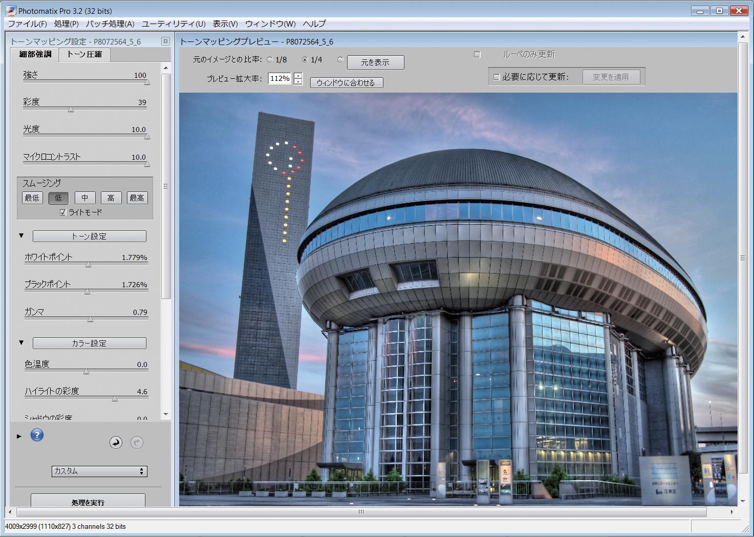Click the トーン設定 section header button

90,236
